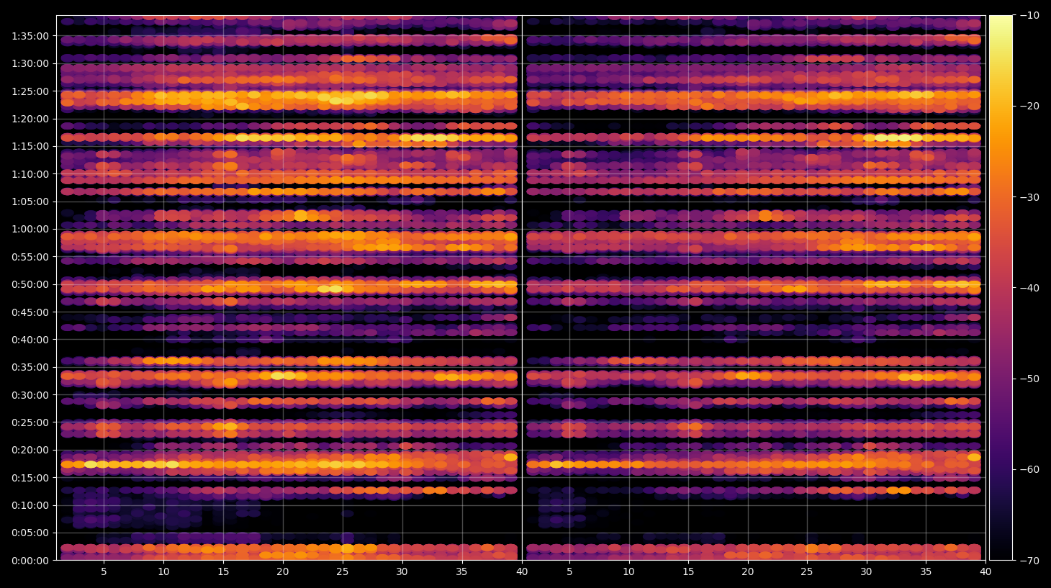1051x588 pixels.
Task: Click tick label 40 ending the right heatmap
Action: 985,572
